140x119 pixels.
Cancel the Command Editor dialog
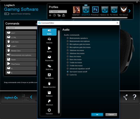pos(111,115)
